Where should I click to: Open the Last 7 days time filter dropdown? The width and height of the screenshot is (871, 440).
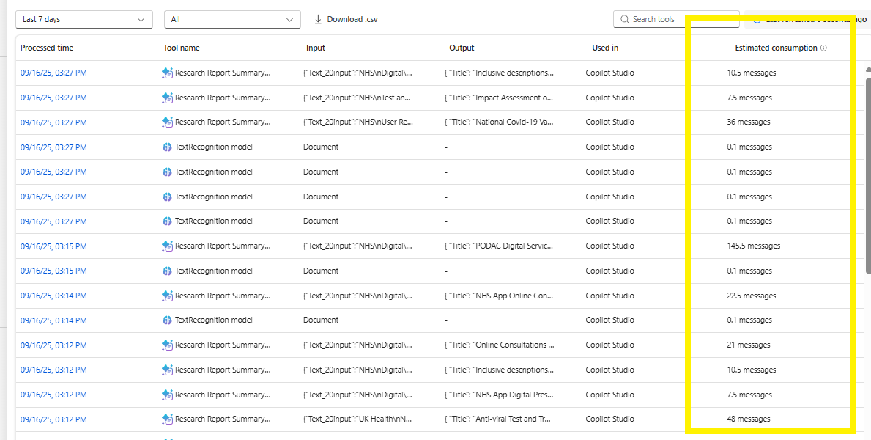click(x=84, y=19)
